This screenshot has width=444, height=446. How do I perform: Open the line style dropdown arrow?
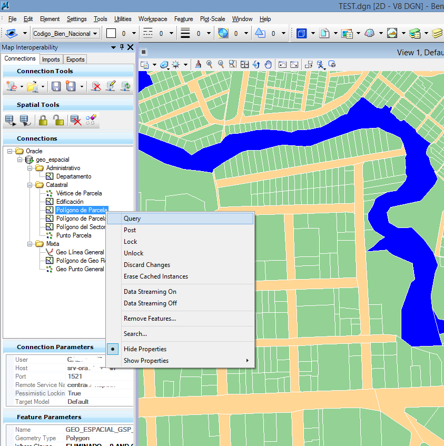(171, 34)
